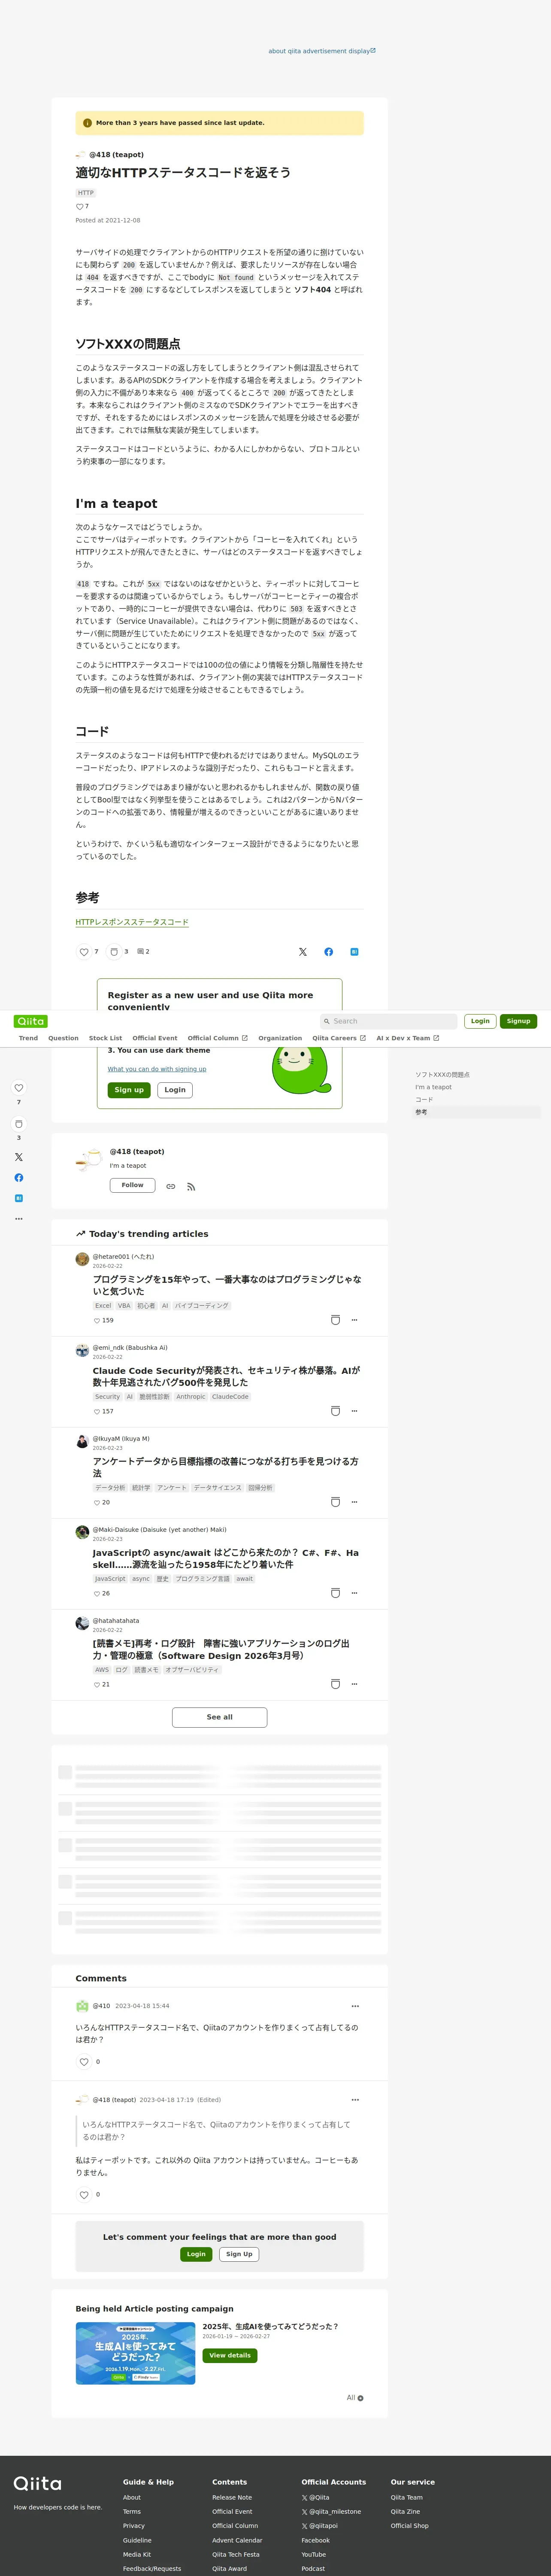This screenshot has height=2576, width=551.
Task: Stock the @emi_ndk trending article
Action: pyautogui.click(x=335, y=1411)
